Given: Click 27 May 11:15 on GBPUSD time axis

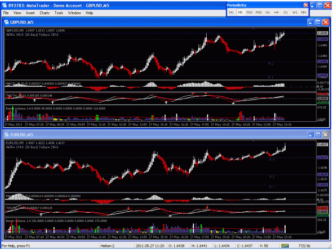Looking at the screenshot, I should click(x=96, y=124).
